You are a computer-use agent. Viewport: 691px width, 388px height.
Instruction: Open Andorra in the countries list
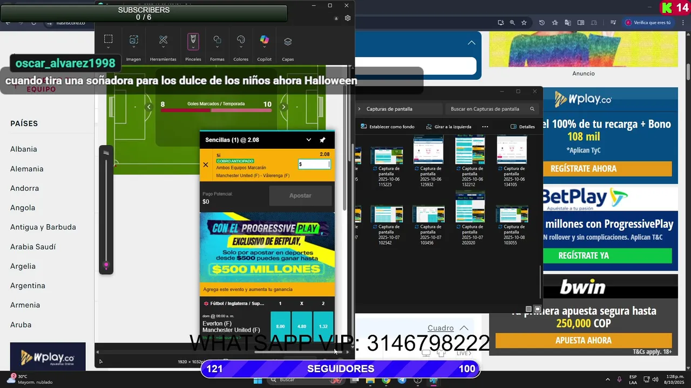(x=25, y=188)
